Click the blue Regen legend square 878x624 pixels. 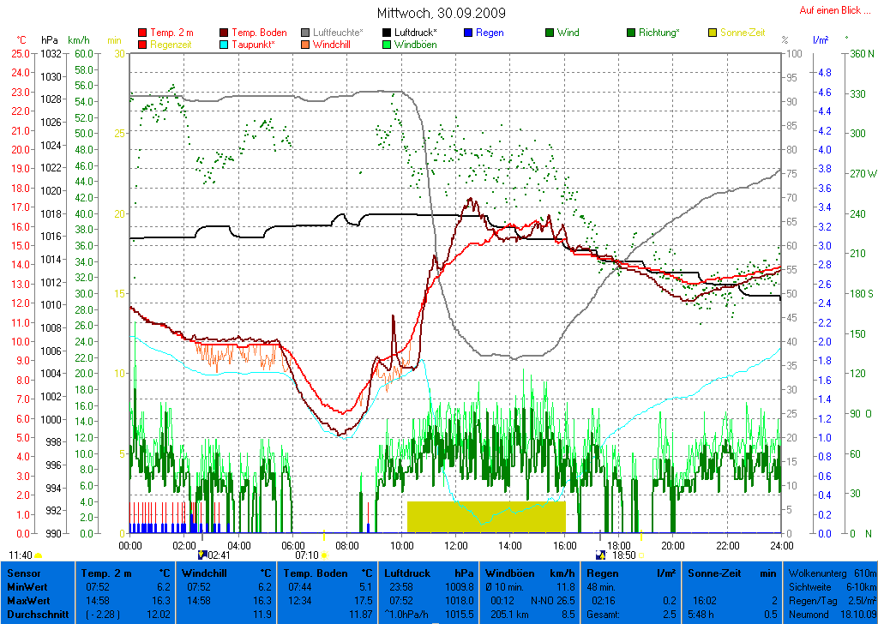click(x=468, y=33)
